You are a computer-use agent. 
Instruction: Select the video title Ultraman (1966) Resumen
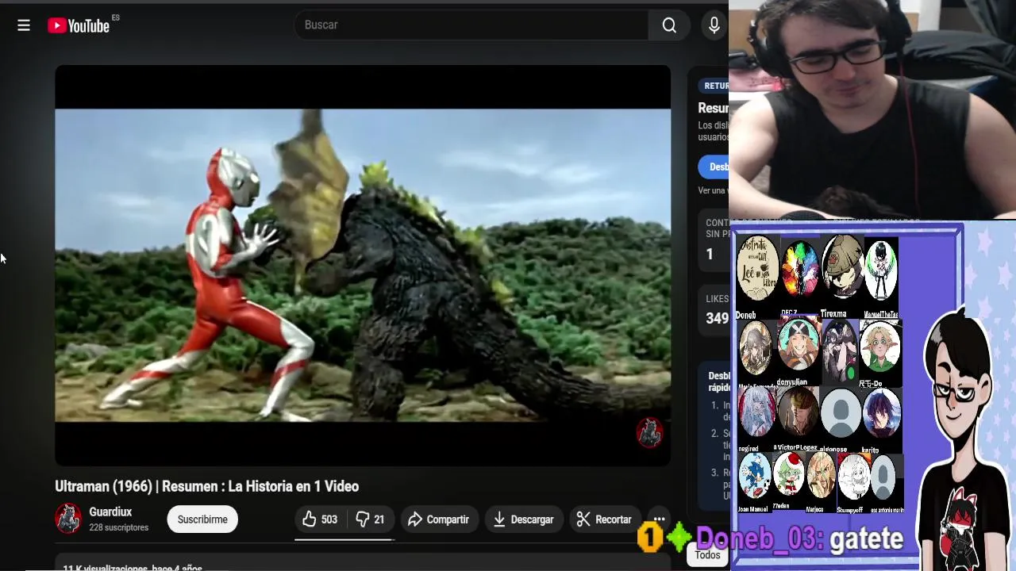[206, 486]
